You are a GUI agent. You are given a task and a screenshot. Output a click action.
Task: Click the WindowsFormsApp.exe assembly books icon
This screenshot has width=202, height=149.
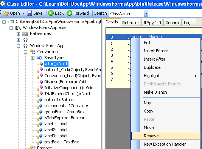(18, 28)
